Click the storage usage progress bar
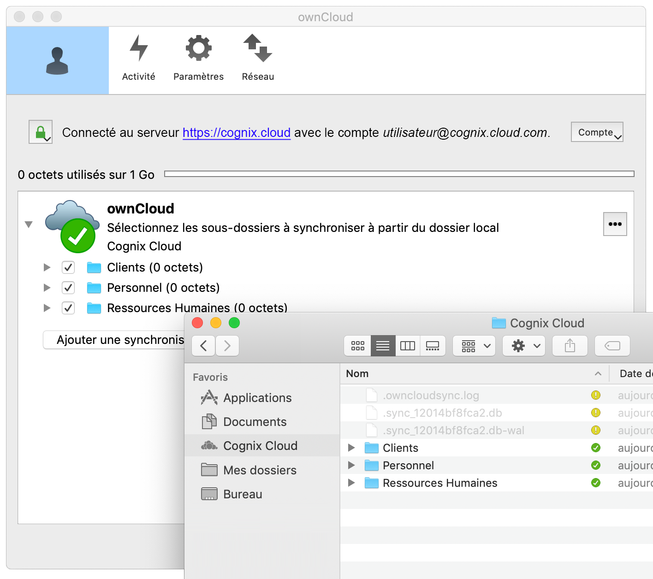The image size is (653, 579). pos(399,174)
